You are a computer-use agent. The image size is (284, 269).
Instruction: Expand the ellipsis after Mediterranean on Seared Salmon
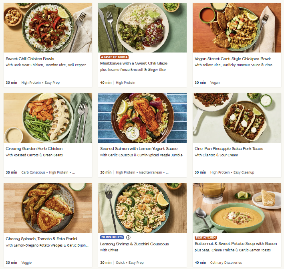pos(167,172)
